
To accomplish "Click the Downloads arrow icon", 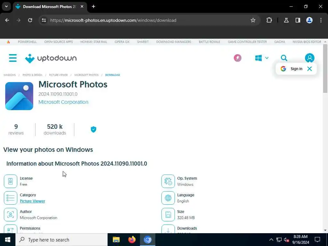I will pos(168,229).
